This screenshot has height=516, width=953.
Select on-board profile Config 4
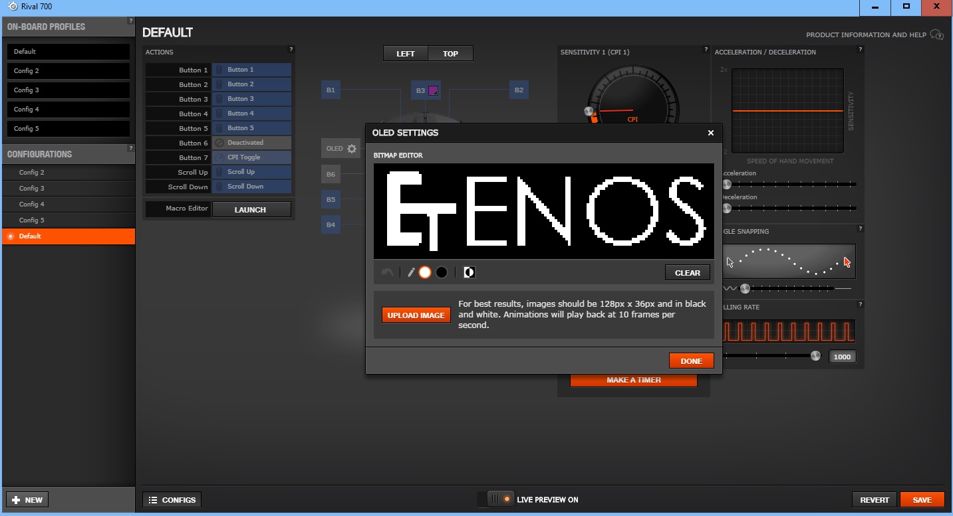click(68, 110)
